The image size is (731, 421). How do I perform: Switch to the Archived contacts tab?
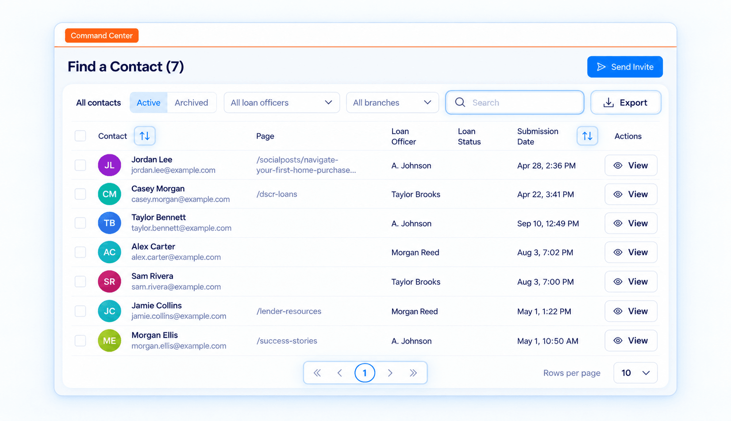[x=191, y=103]
